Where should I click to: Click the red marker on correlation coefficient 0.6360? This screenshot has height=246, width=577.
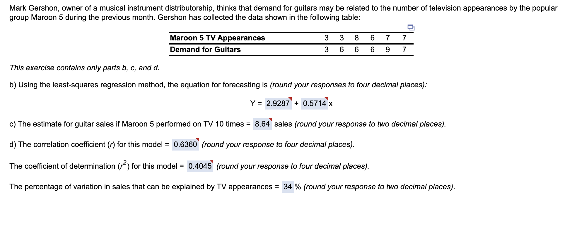(x=197, y=140)
